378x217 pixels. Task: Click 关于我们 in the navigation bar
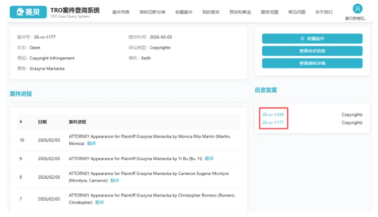click(323, 12)
